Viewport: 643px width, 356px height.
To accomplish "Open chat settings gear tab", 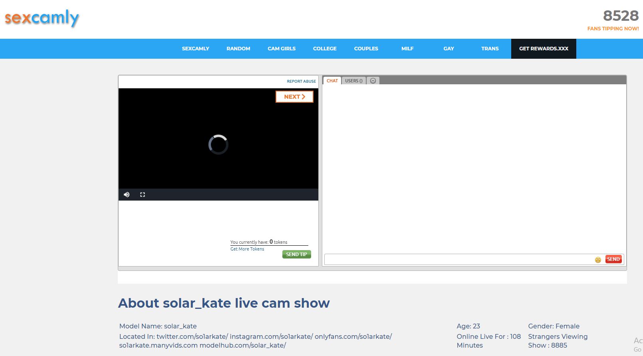I will (x=373, y=81).
